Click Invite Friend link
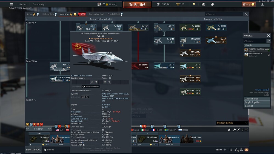 pyautogui.click(x=262, y=90)
